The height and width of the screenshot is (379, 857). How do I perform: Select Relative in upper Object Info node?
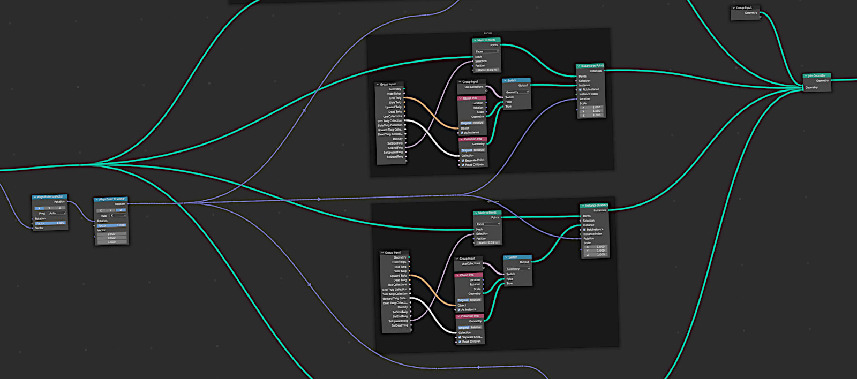pyautogui.click(x=478, y=123)
